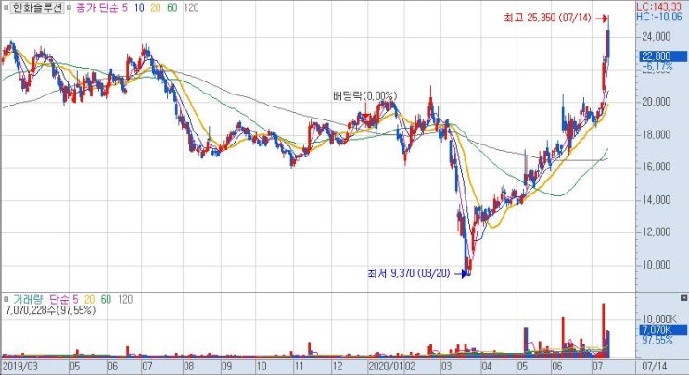The width and height of the screenshot is (689, 375).
Task: Click the 10,000 price axis label
Action: point(656,265)
